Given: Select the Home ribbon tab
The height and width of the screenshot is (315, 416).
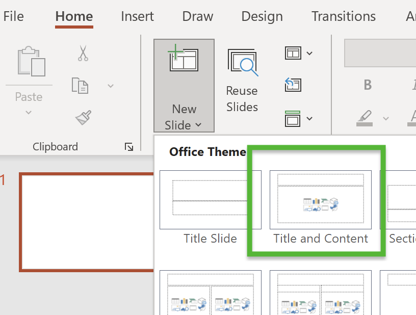Looking at the screenshot, I should click(74, 16).
